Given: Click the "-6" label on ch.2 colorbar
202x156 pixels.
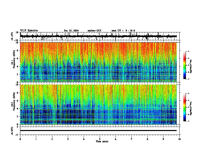Looking at the screenshot, I should pos(188,114).
